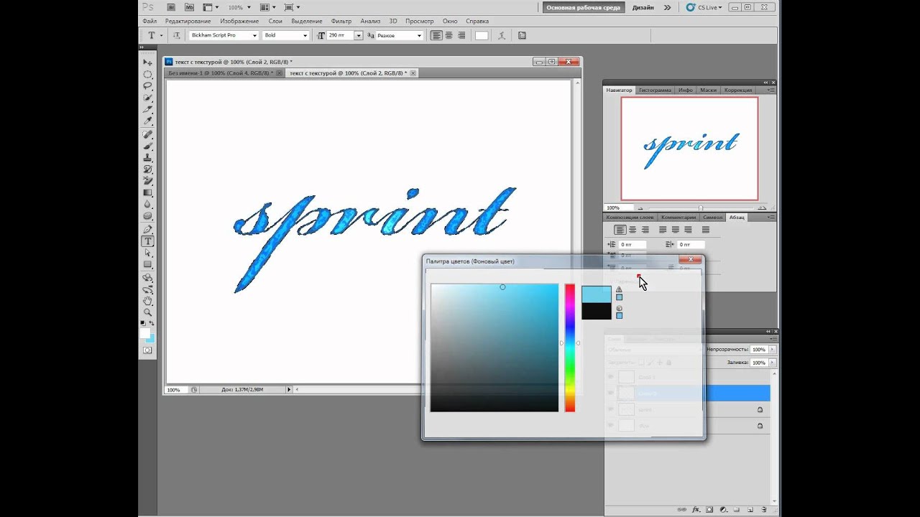Click center text in options bar
The image size is (920, 517).
pyautogui.click(x=448, y=35)
